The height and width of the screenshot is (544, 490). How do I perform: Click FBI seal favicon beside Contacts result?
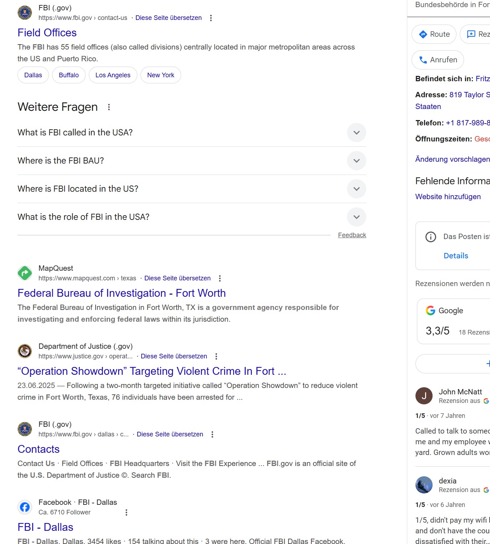(x=25, y=429)
